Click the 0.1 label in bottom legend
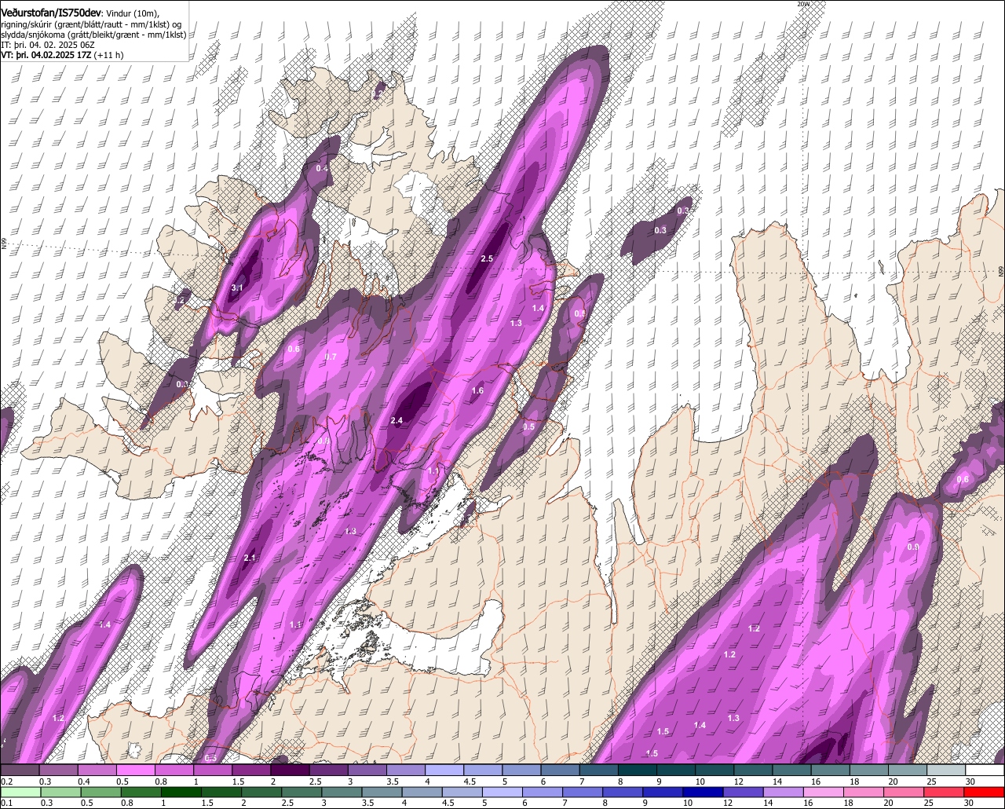Image resolution: width=1005 pixels, height=809 pixels. [6, 803]
